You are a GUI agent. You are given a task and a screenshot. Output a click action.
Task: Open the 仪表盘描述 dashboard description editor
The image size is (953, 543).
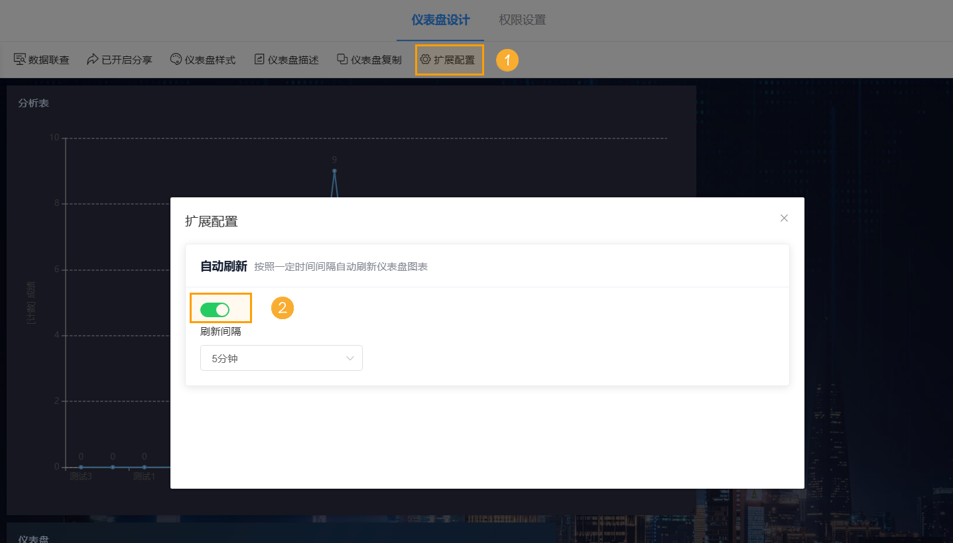click(x=286, y=59)
